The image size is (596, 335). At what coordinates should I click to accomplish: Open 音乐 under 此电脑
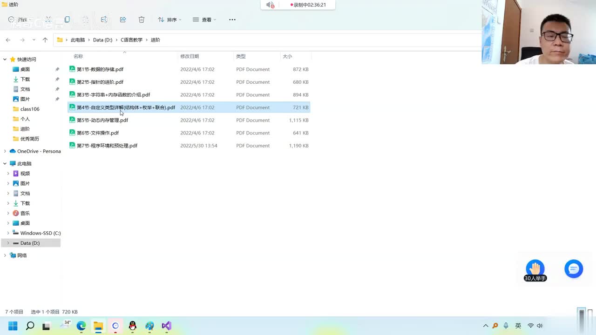click(25, 213)
